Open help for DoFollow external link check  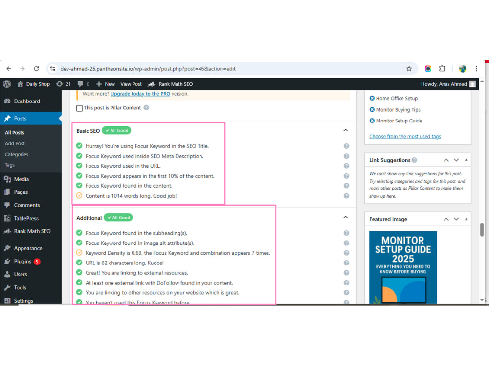346,283
